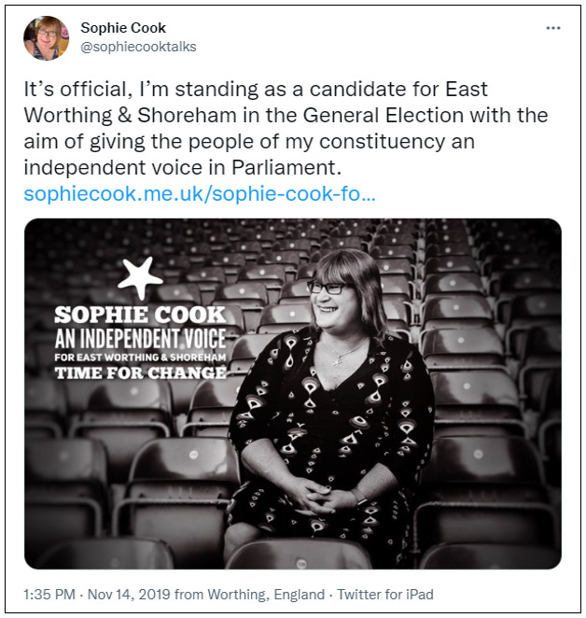Click the @sophiecooktalks handle

click(x=138, y=47)
